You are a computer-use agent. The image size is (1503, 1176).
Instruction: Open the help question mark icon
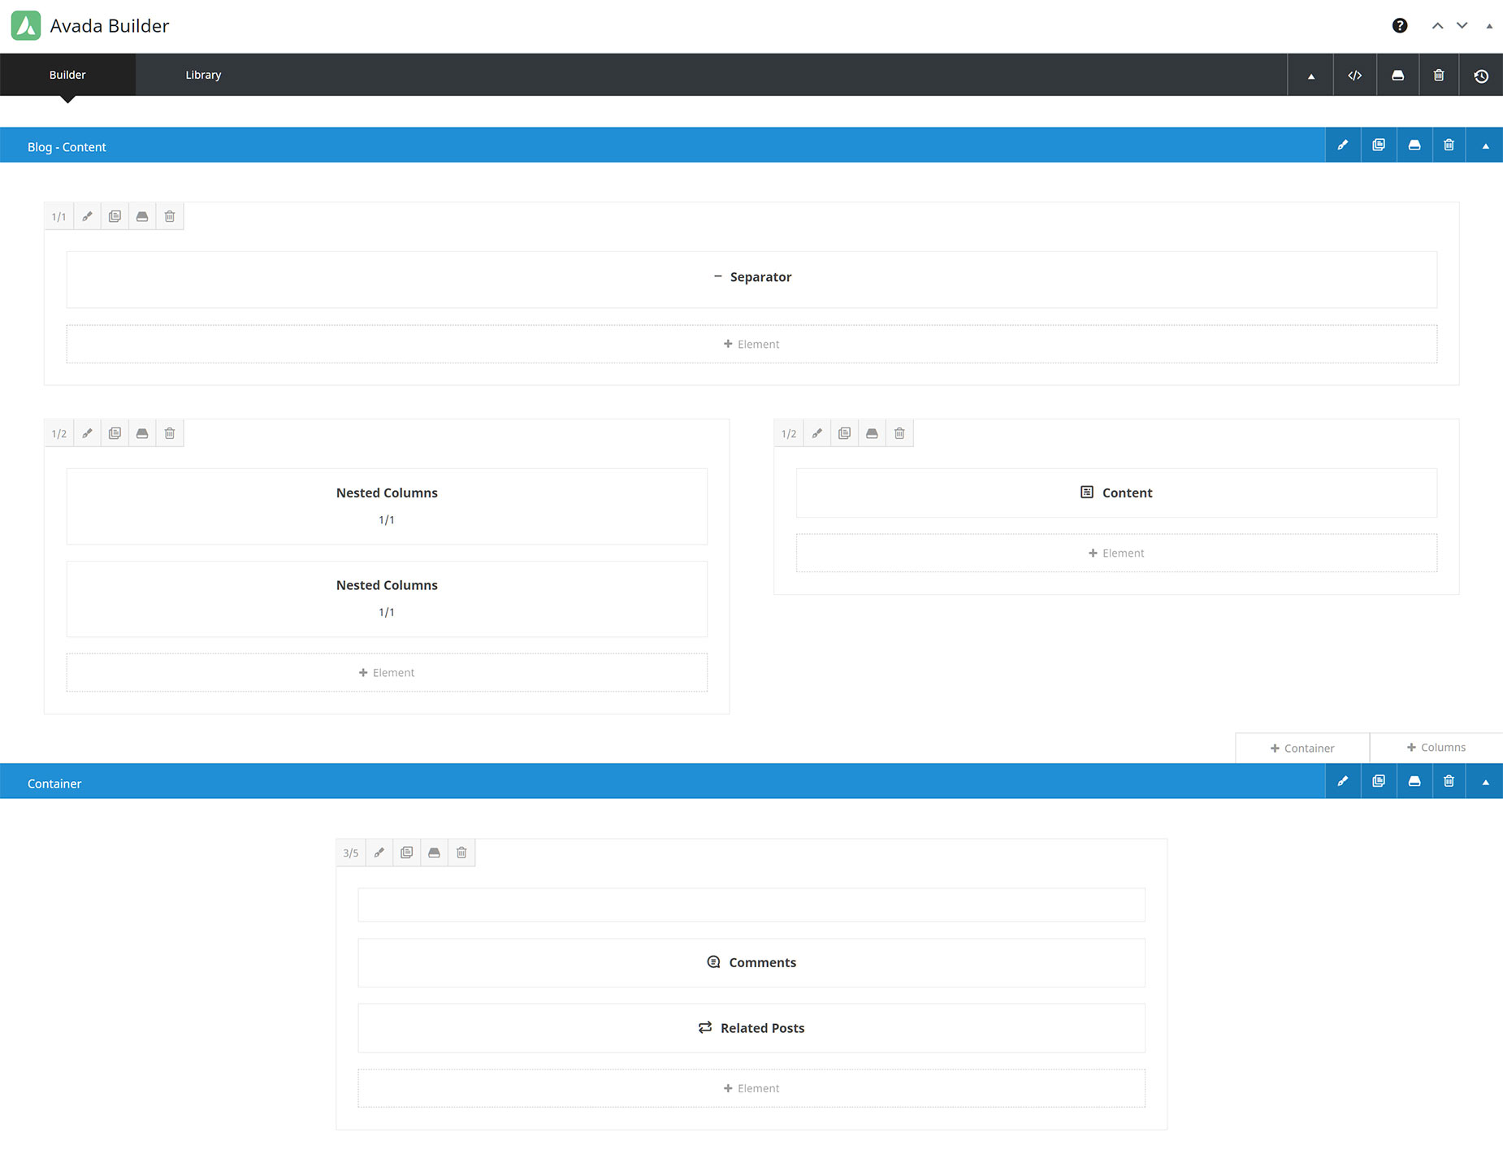tap(1399, 25)
